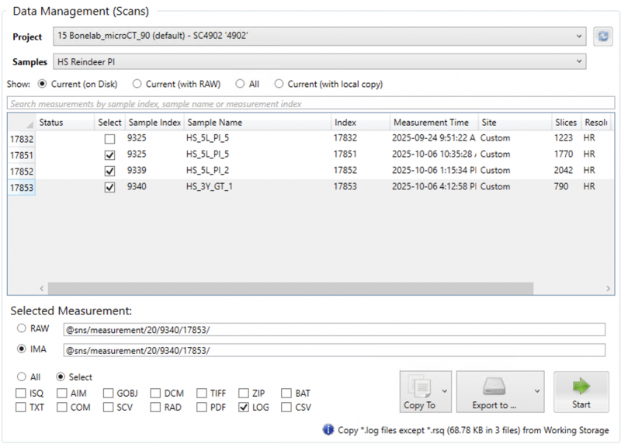Uncheck the select box for measurement 17851

(x=109, y=155)
